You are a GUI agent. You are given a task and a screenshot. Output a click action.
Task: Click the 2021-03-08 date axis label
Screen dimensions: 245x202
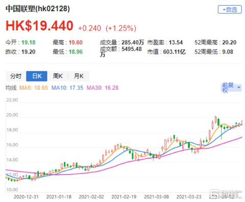point(156,197)
